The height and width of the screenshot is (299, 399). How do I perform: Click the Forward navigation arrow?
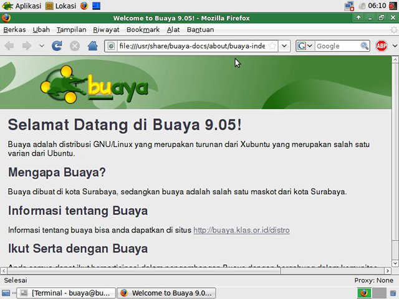27,46
